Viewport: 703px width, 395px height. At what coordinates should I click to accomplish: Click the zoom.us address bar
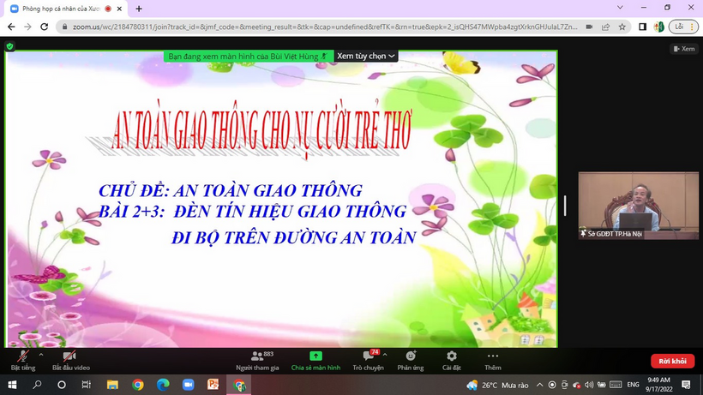click(x=317, y=27)
